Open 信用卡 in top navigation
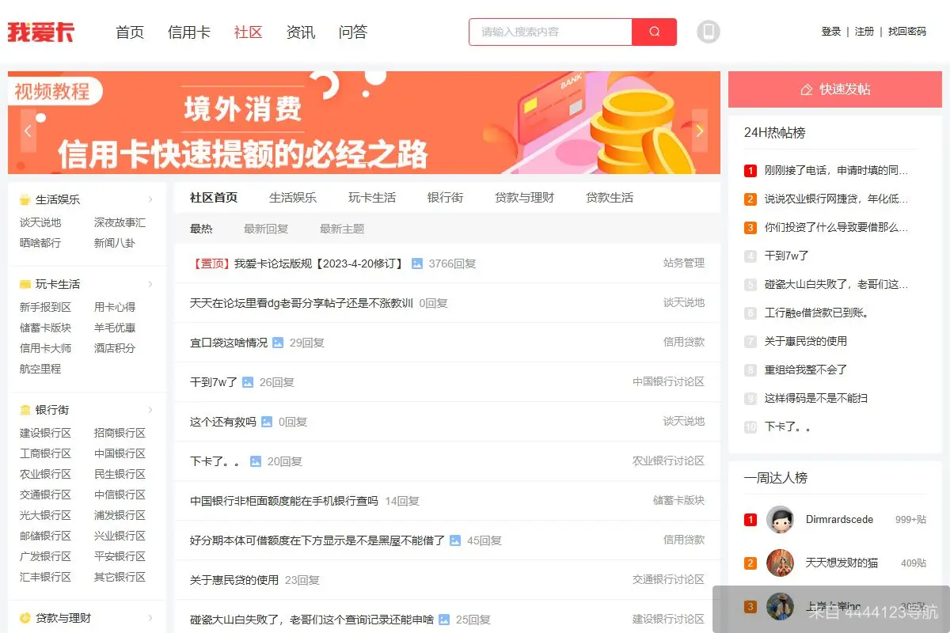Screen dimensions: 950x633 point(189,32)
